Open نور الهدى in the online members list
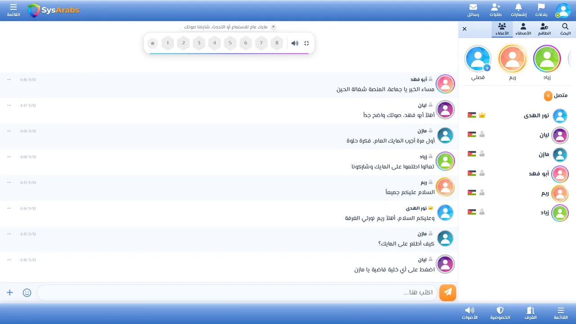 [x=517, y=116]
